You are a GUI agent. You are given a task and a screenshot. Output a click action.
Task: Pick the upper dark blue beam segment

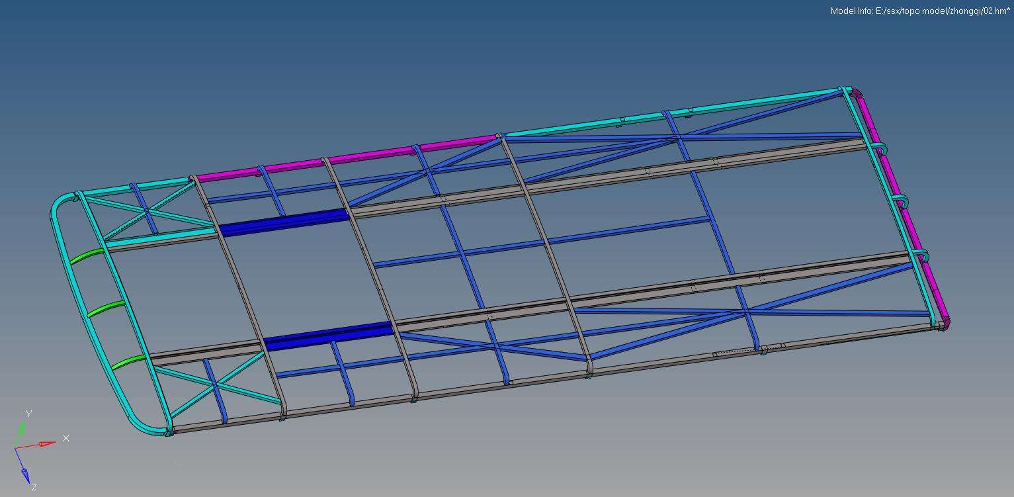click(283, 222)
